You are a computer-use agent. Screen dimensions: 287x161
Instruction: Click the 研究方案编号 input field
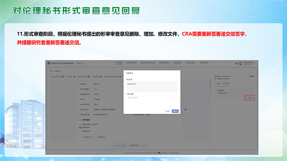point(108,89)
